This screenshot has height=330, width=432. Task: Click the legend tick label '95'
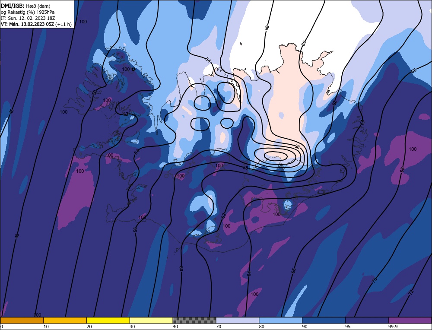pos(348,327)
